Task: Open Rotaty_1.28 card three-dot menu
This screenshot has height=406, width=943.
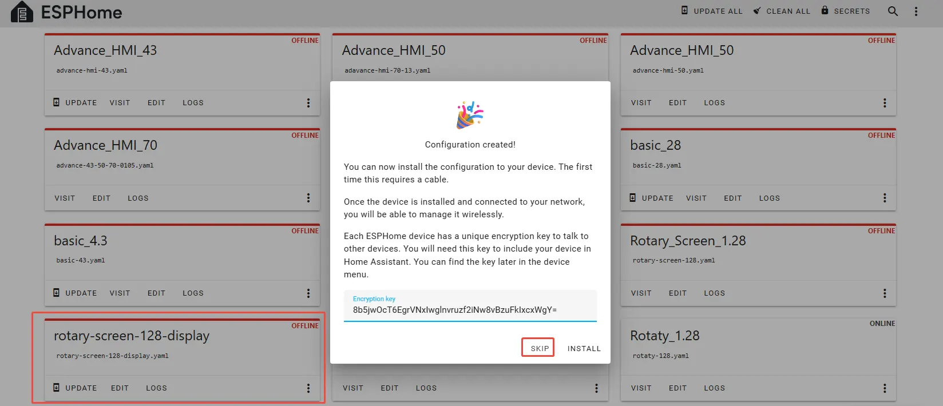Action: click(x=885, y=388)
